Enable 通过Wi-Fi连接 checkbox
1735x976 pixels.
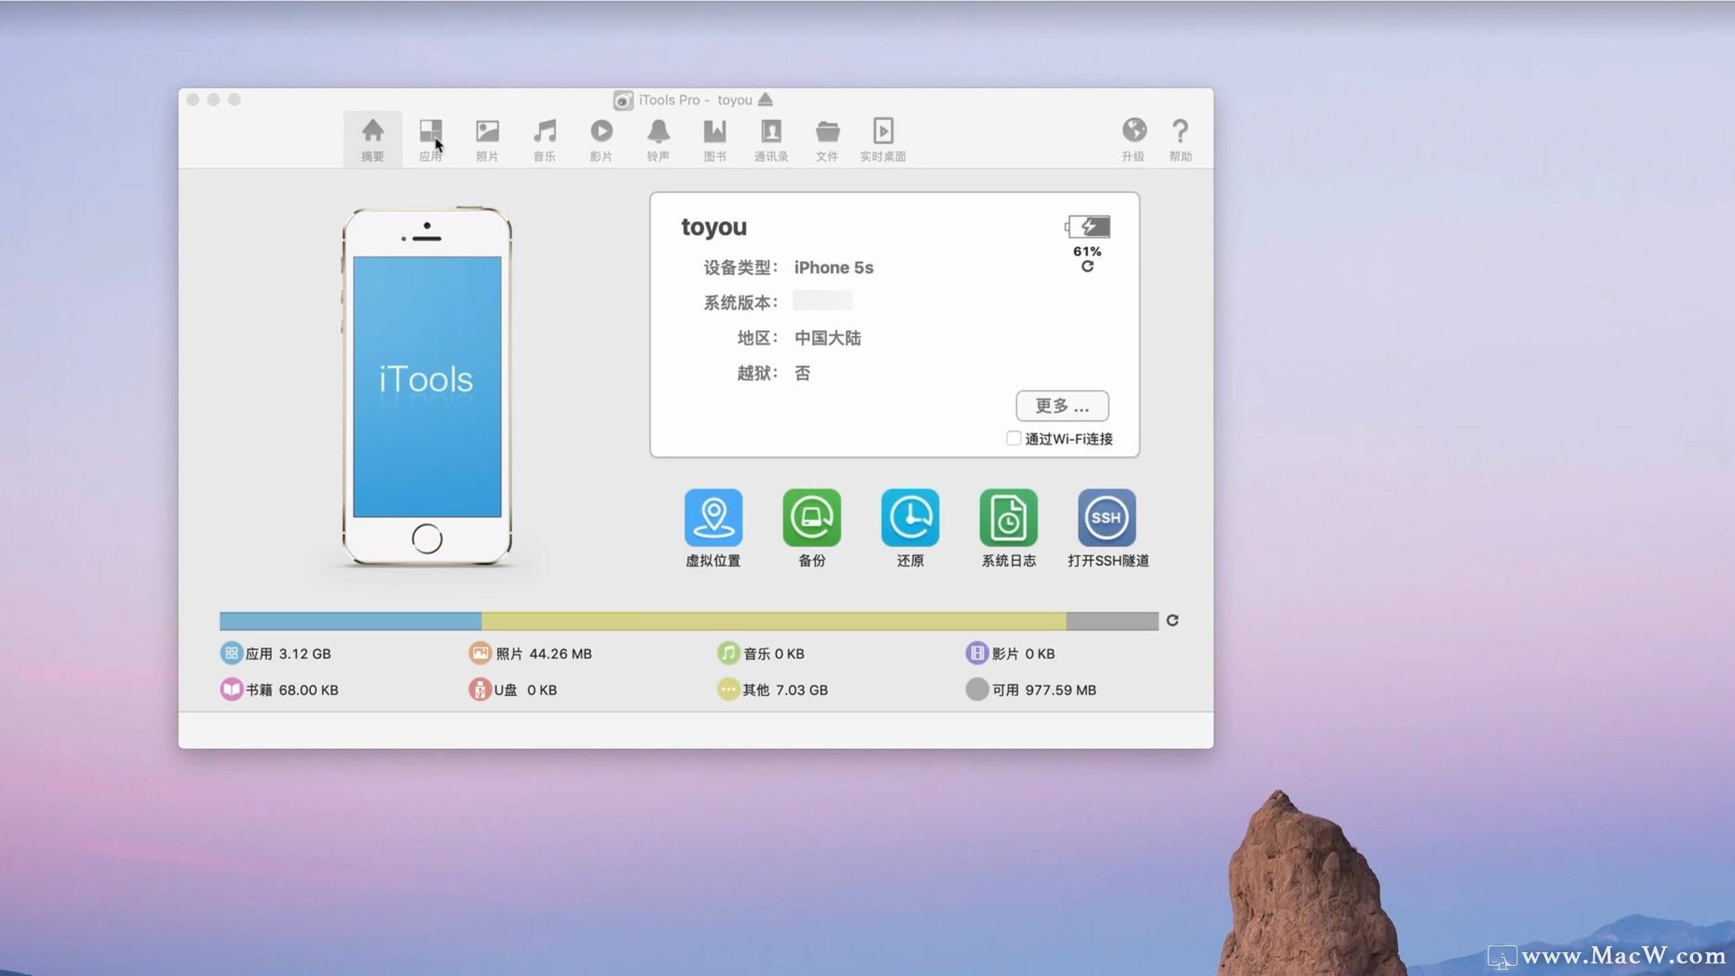point(1013,439)
